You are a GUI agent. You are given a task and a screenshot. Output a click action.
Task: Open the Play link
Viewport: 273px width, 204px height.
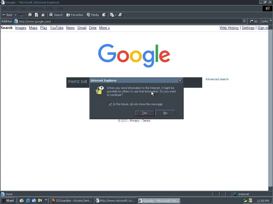(x=44, y=28)
